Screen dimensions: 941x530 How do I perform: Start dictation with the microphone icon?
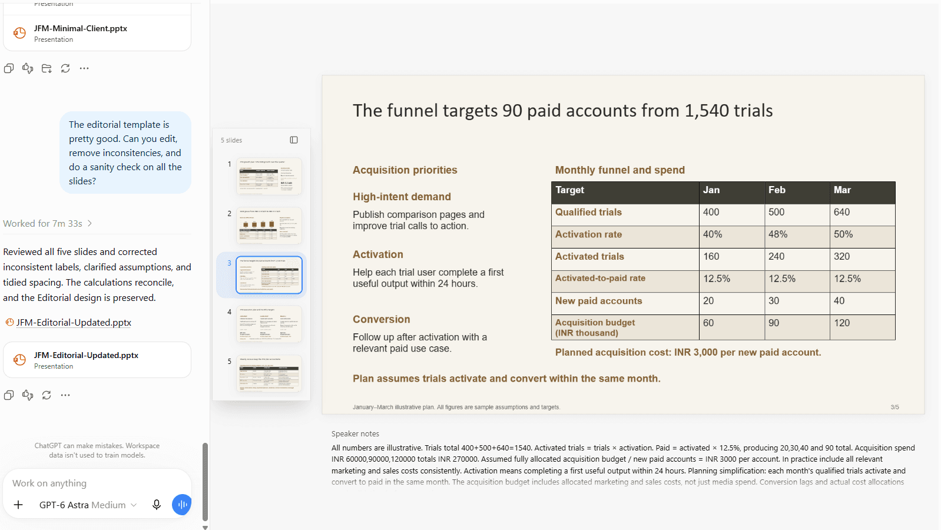click(157, 505)
